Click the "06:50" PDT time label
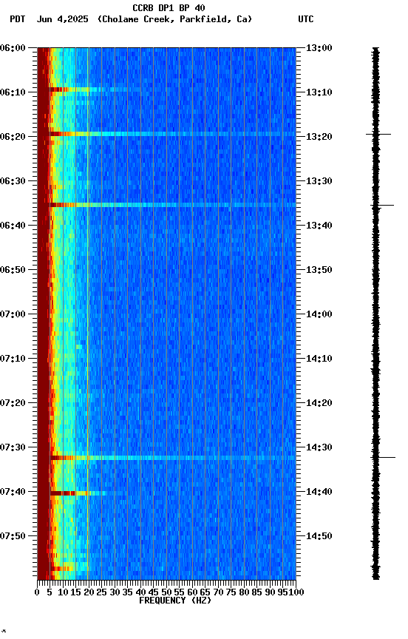 tap(13, 270)
